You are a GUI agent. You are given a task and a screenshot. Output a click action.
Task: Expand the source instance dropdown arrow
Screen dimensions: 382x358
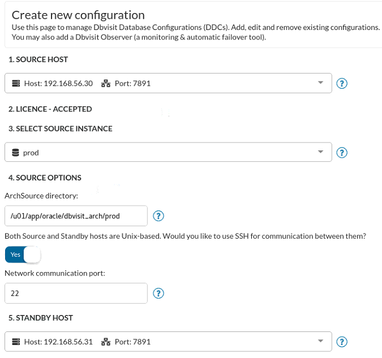pos(321,152)
